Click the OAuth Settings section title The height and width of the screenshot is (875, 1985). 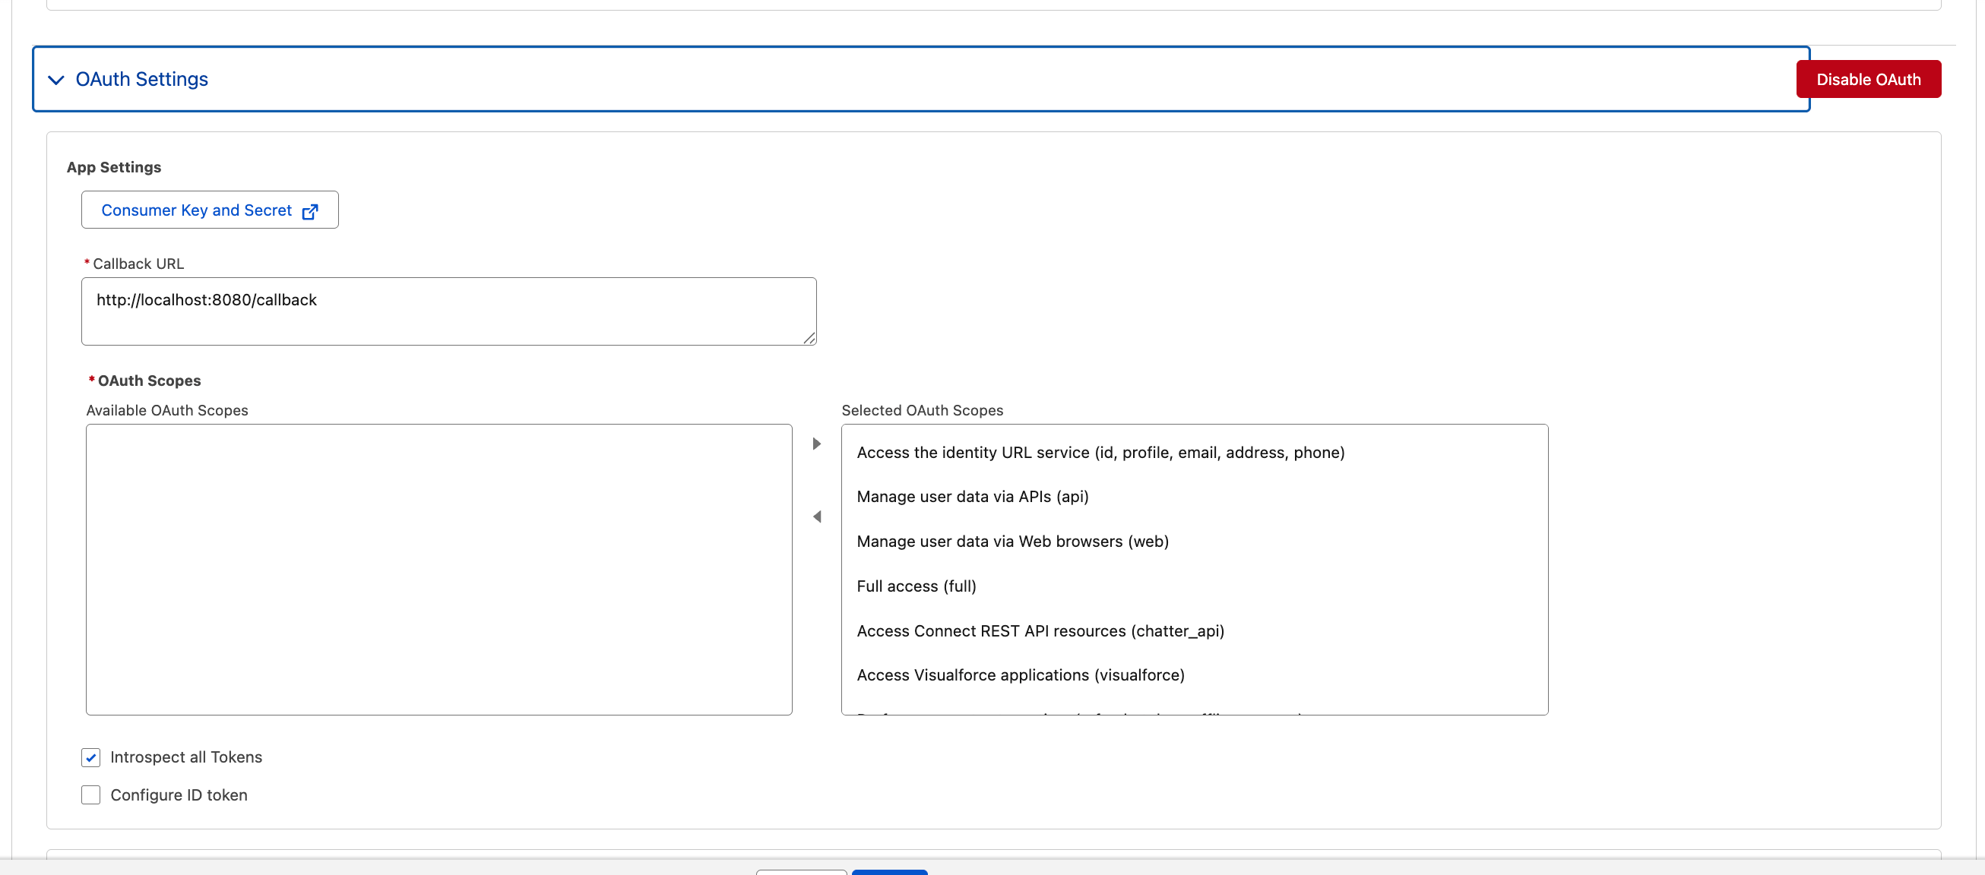[x=142, y=79]
